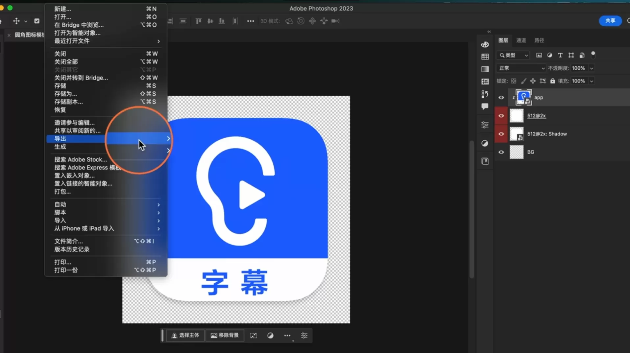Click the 共享 share button
This screenshot has height=353, width=630.
pyautogui.click(x=610, y=20)
